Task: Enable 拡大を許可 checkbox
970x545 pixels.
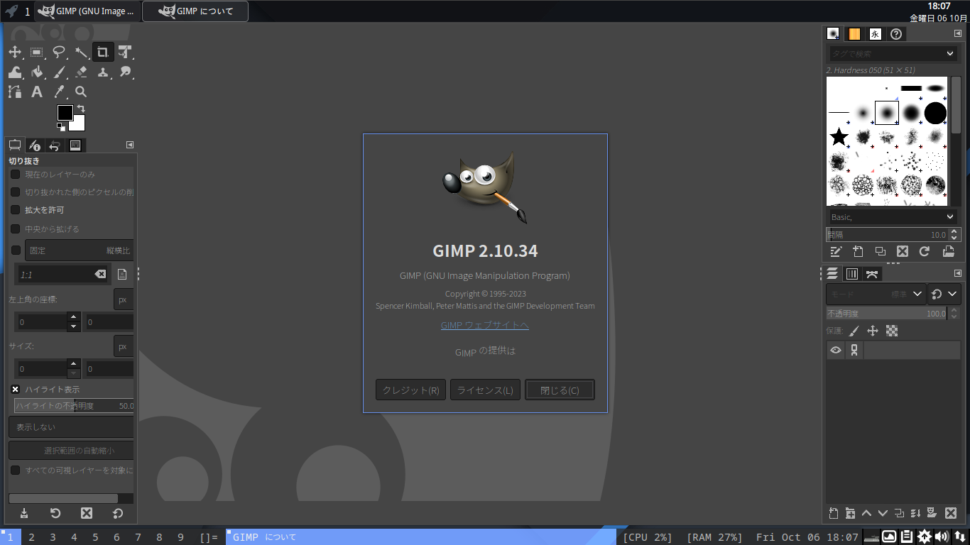Action: click(15, 210)
